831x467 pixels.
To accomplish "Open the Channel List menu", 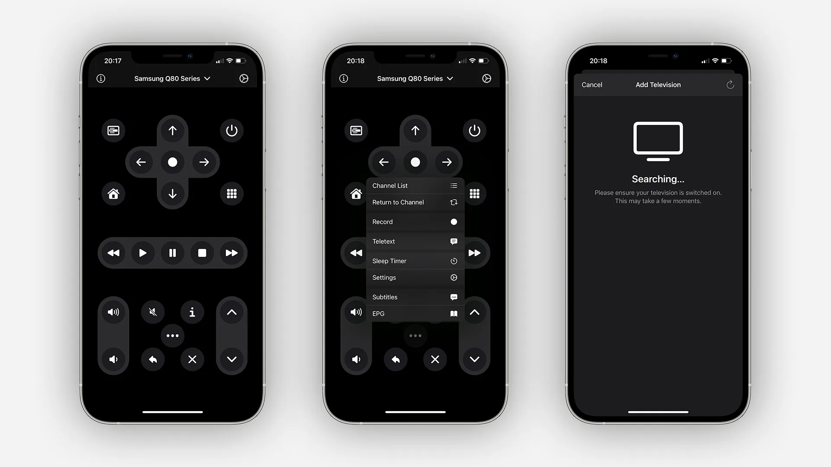I will click(x=414, y=186).
